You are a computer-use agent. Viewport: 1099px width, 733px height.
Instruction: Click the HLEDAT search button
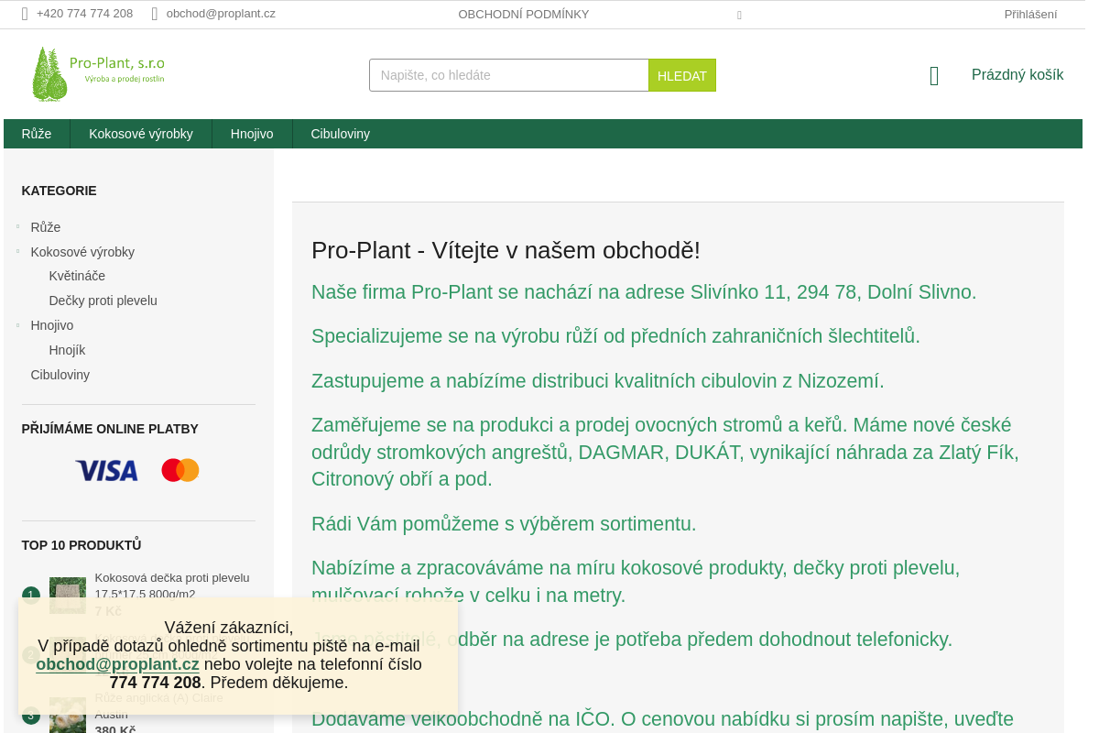click(681, 75)
